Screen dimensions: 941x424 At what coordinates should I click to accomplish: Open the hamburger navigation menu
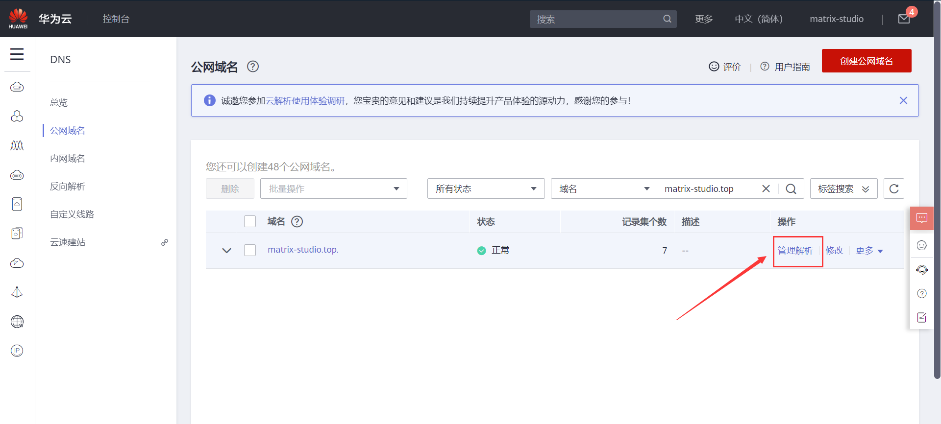17,54
